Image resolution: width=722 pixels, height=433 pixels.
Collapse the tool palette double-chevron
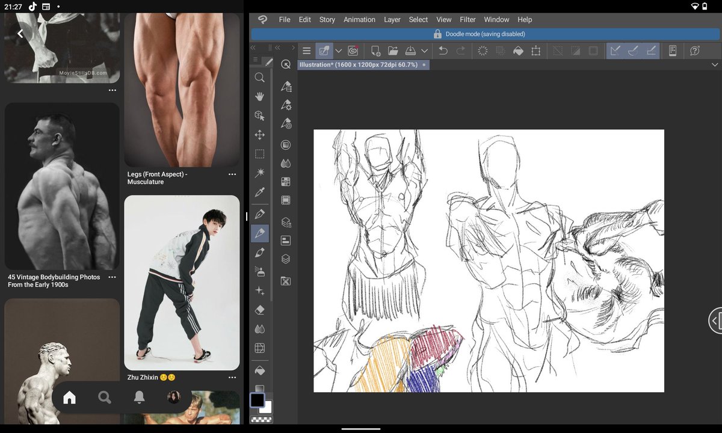[253, 48]
